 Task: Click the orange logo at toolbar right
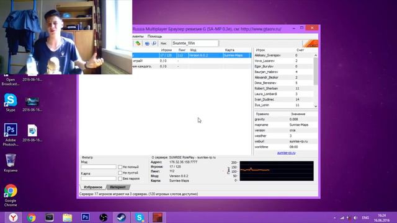(310, 43)
